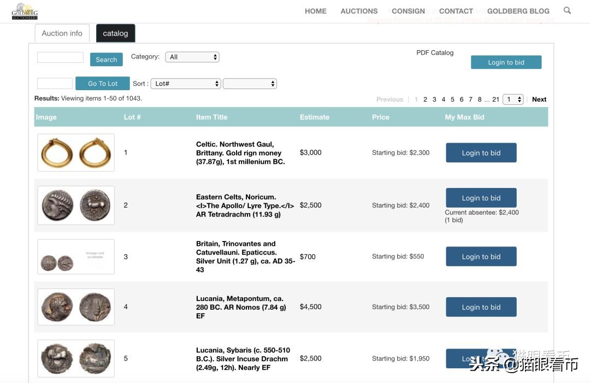
Task: Switch to the Auction info tab
Action: tap(62, 33)
